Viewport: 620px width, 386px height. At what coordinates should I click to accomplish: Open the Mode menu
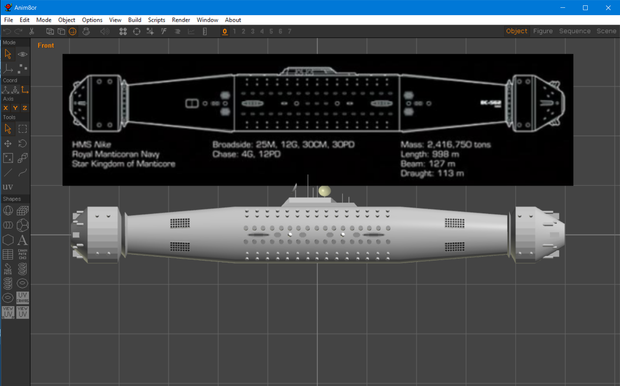(x=44, y=20)
